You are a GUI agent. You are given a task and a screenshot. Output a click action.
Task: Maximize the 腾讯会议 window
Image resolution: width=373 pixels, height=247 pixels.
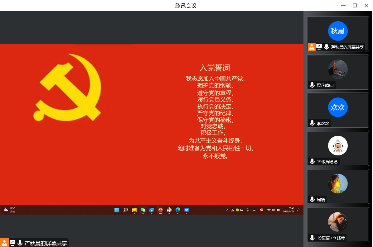(355, 6)
